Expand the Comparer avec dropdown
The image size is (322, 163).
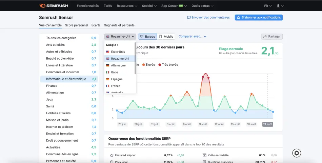point(192,37)
